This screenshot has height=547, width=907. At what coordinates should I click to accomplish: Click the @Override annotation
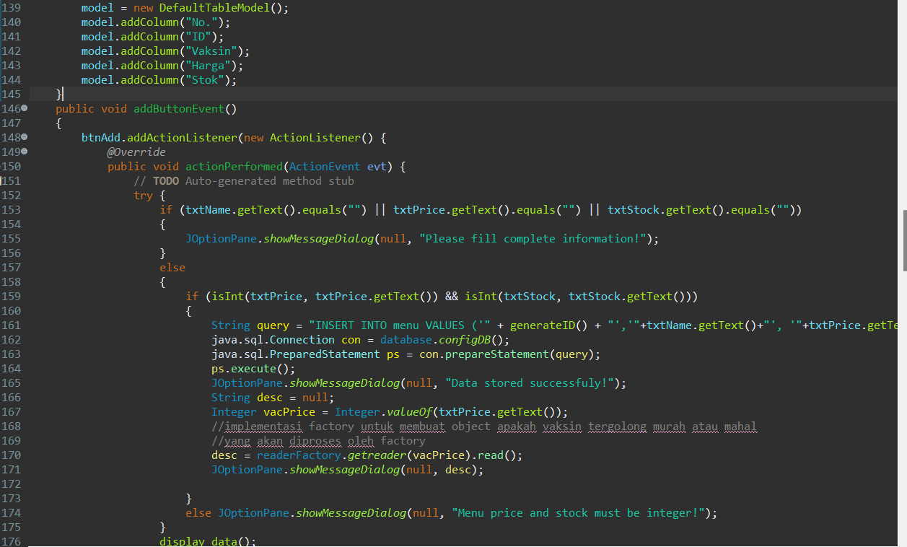pos(136,152)
